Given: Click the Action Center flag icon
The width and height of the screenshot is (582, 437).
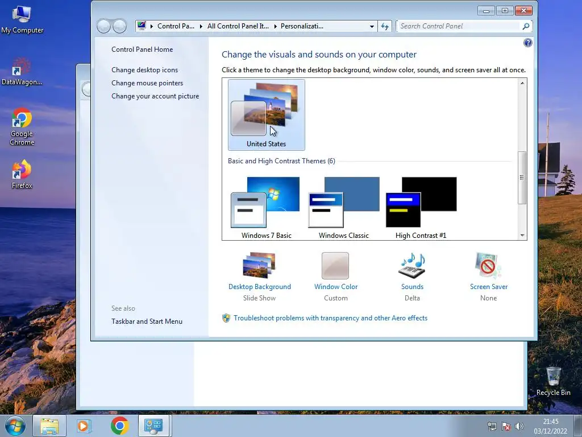Looking at the screenshot, I should coord(505,426).
